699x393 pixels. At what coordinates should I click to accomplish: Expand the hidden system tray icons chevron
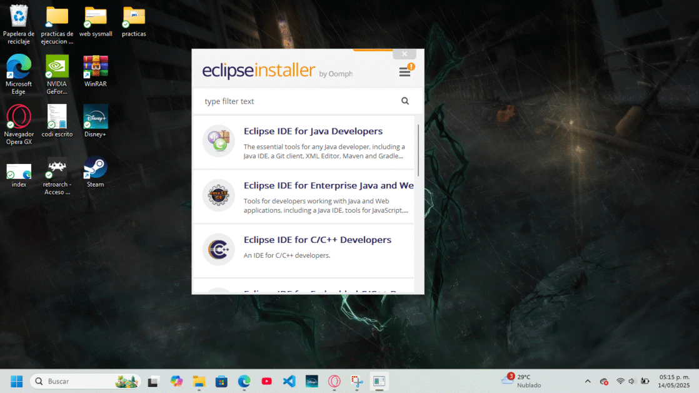pos(587,381)
